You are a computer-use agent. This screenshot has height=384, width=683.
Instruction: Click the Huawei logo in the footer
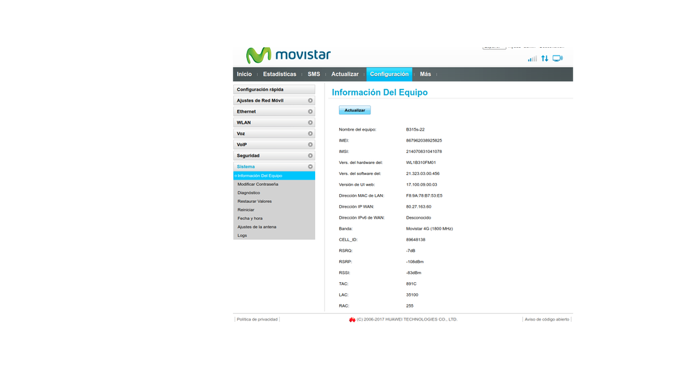click(x=352, y=320)
